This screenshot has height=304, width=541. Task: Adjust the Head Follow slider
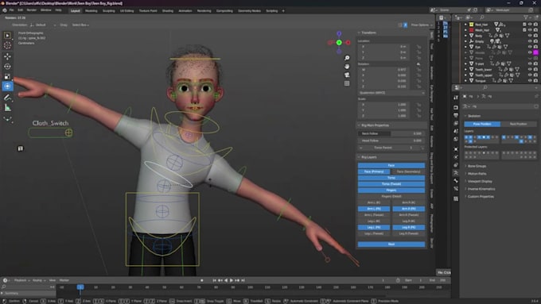pos(391,140)
